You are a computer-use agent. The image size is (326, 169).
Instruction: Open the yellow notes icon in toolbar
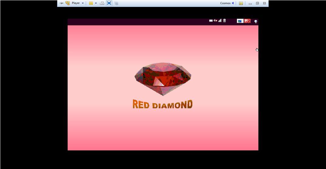point(241,3)
